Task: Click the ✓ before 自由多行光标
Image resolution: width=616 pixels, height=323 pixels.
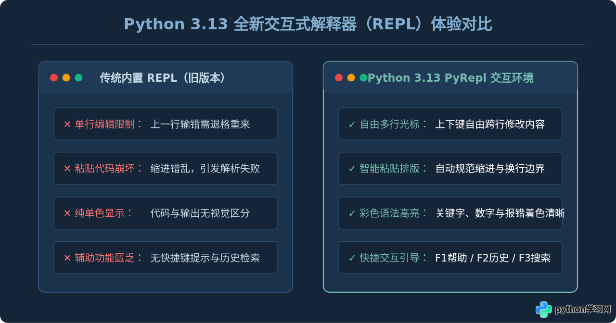Action: [352, 124]
